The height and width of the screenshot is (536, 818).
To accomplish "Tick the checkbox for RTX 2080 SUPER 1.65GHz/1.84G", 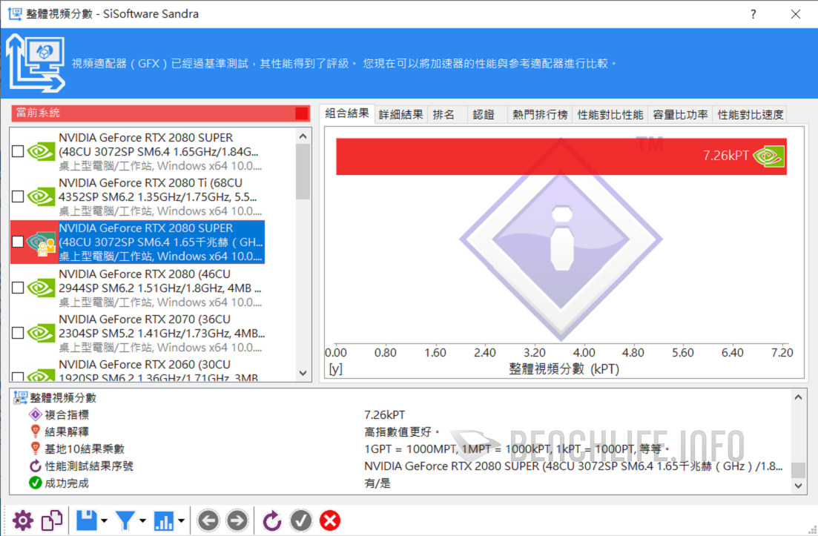I will pyautogui.click(x=18, y=151).
